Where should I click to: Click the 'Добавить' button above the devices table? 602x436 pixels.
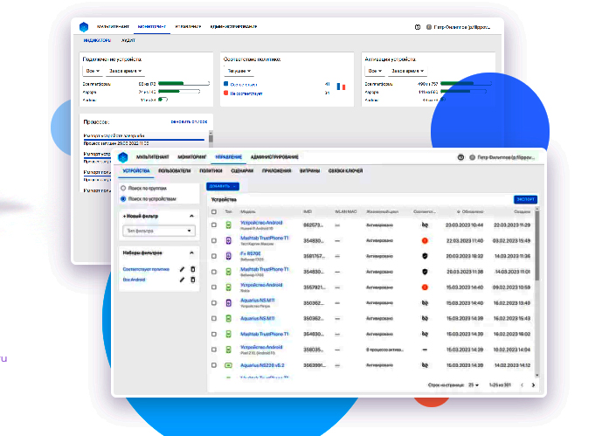tap(222, 186)
